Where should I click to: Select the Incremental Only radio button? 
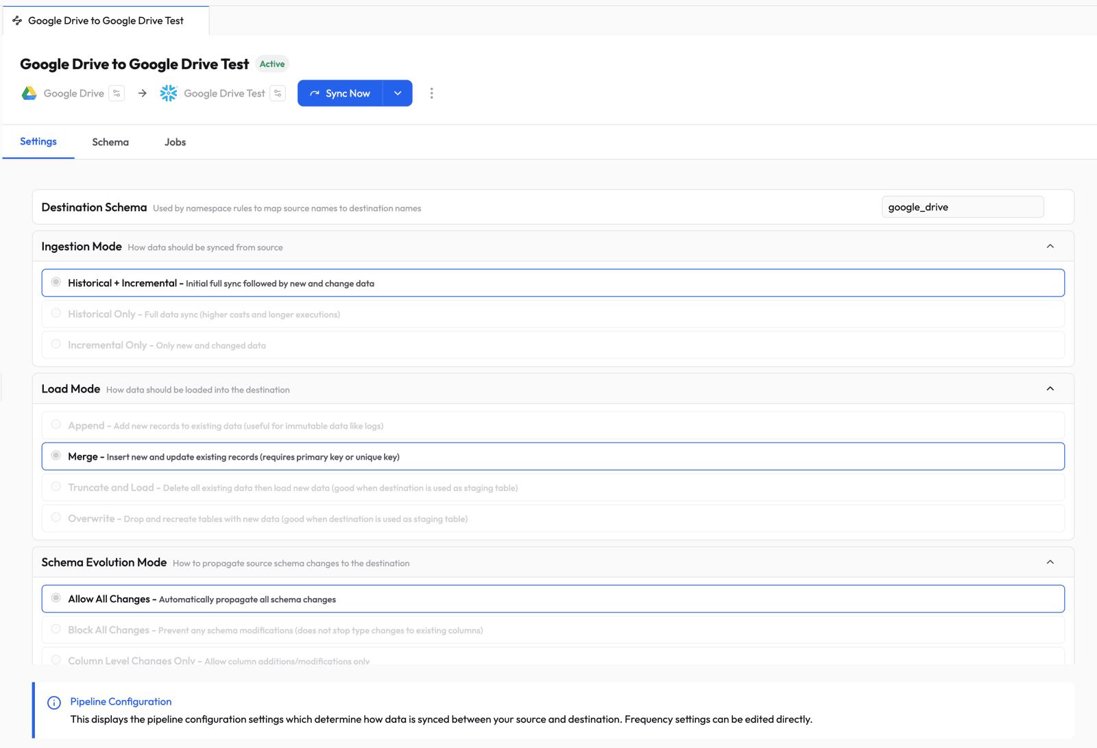(x=56, y=345)
